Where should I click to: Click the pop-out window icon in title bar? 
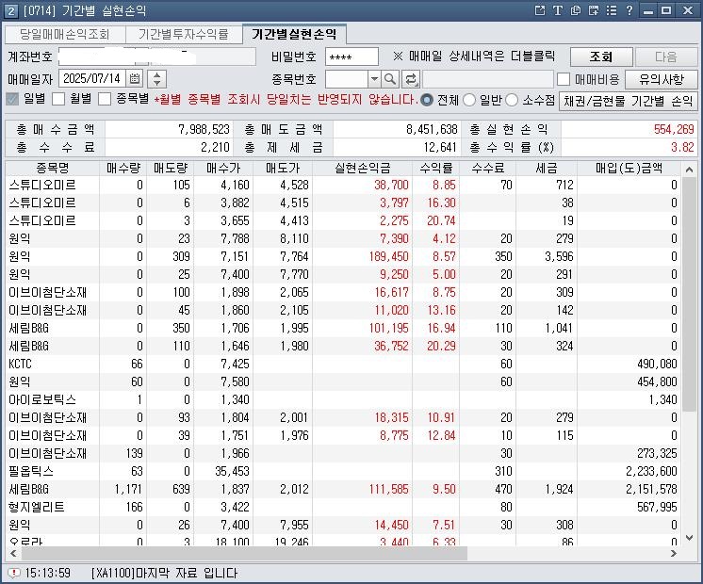(540, 10)
